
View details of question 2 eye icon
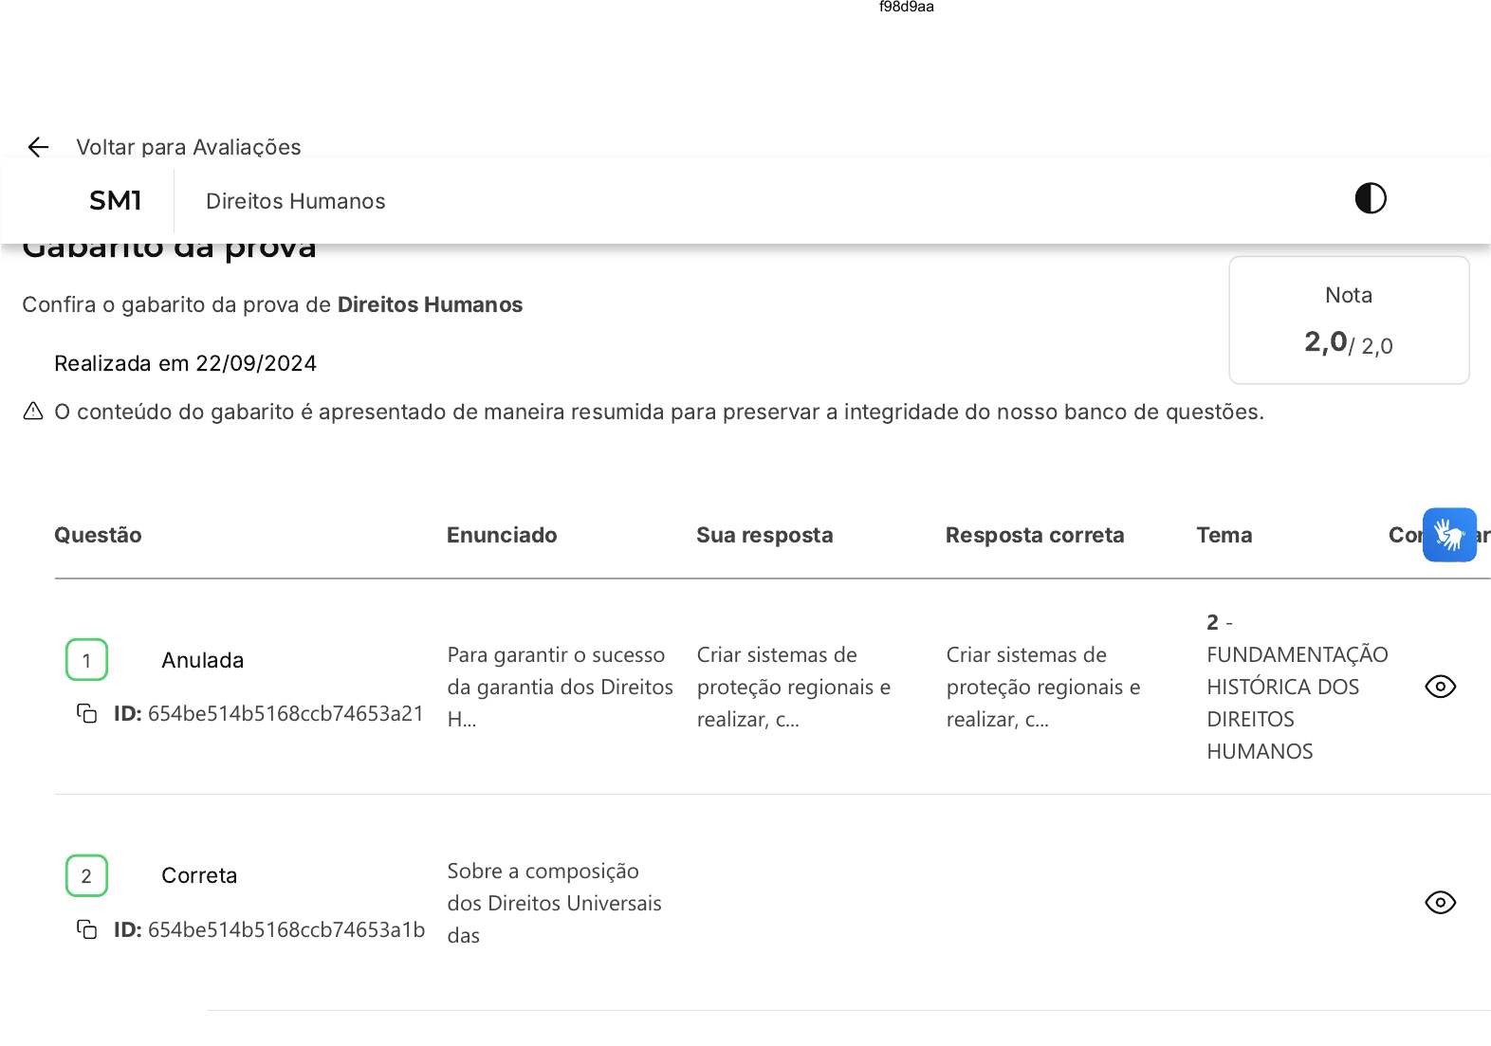pos(1440,903)
